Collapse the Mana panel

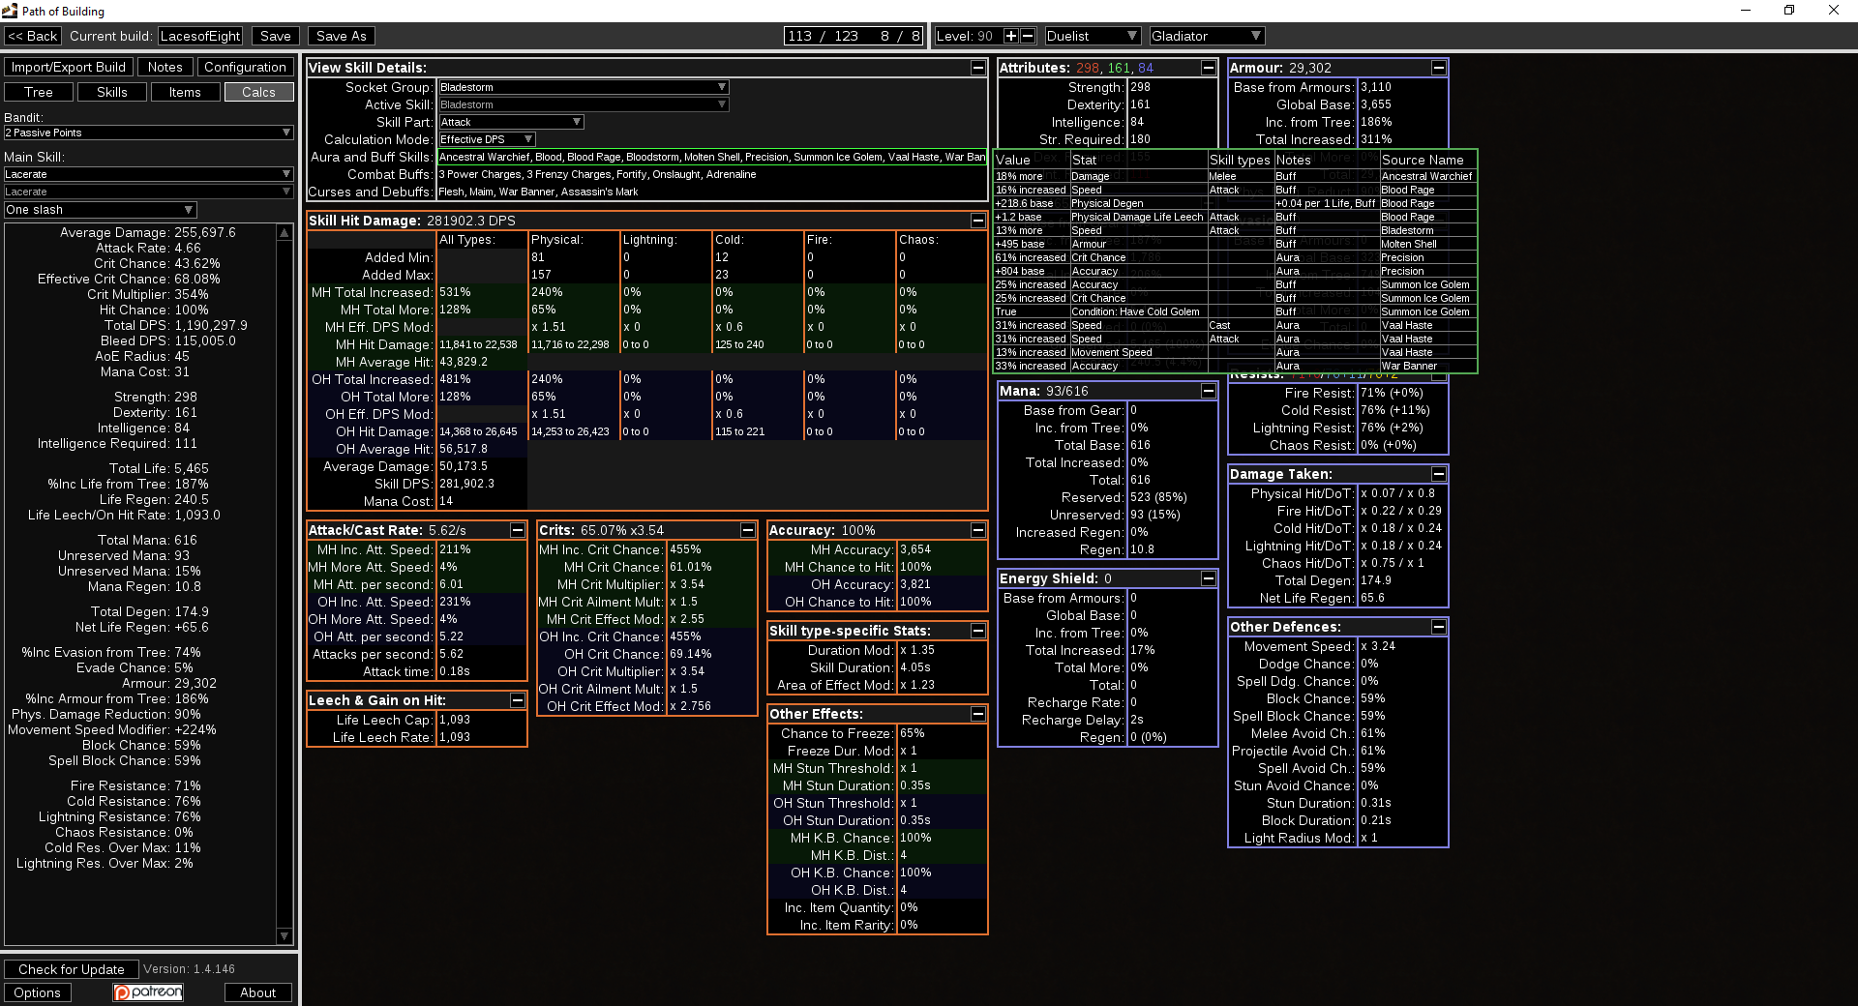pyautogui.click(x=1209, y=391)
